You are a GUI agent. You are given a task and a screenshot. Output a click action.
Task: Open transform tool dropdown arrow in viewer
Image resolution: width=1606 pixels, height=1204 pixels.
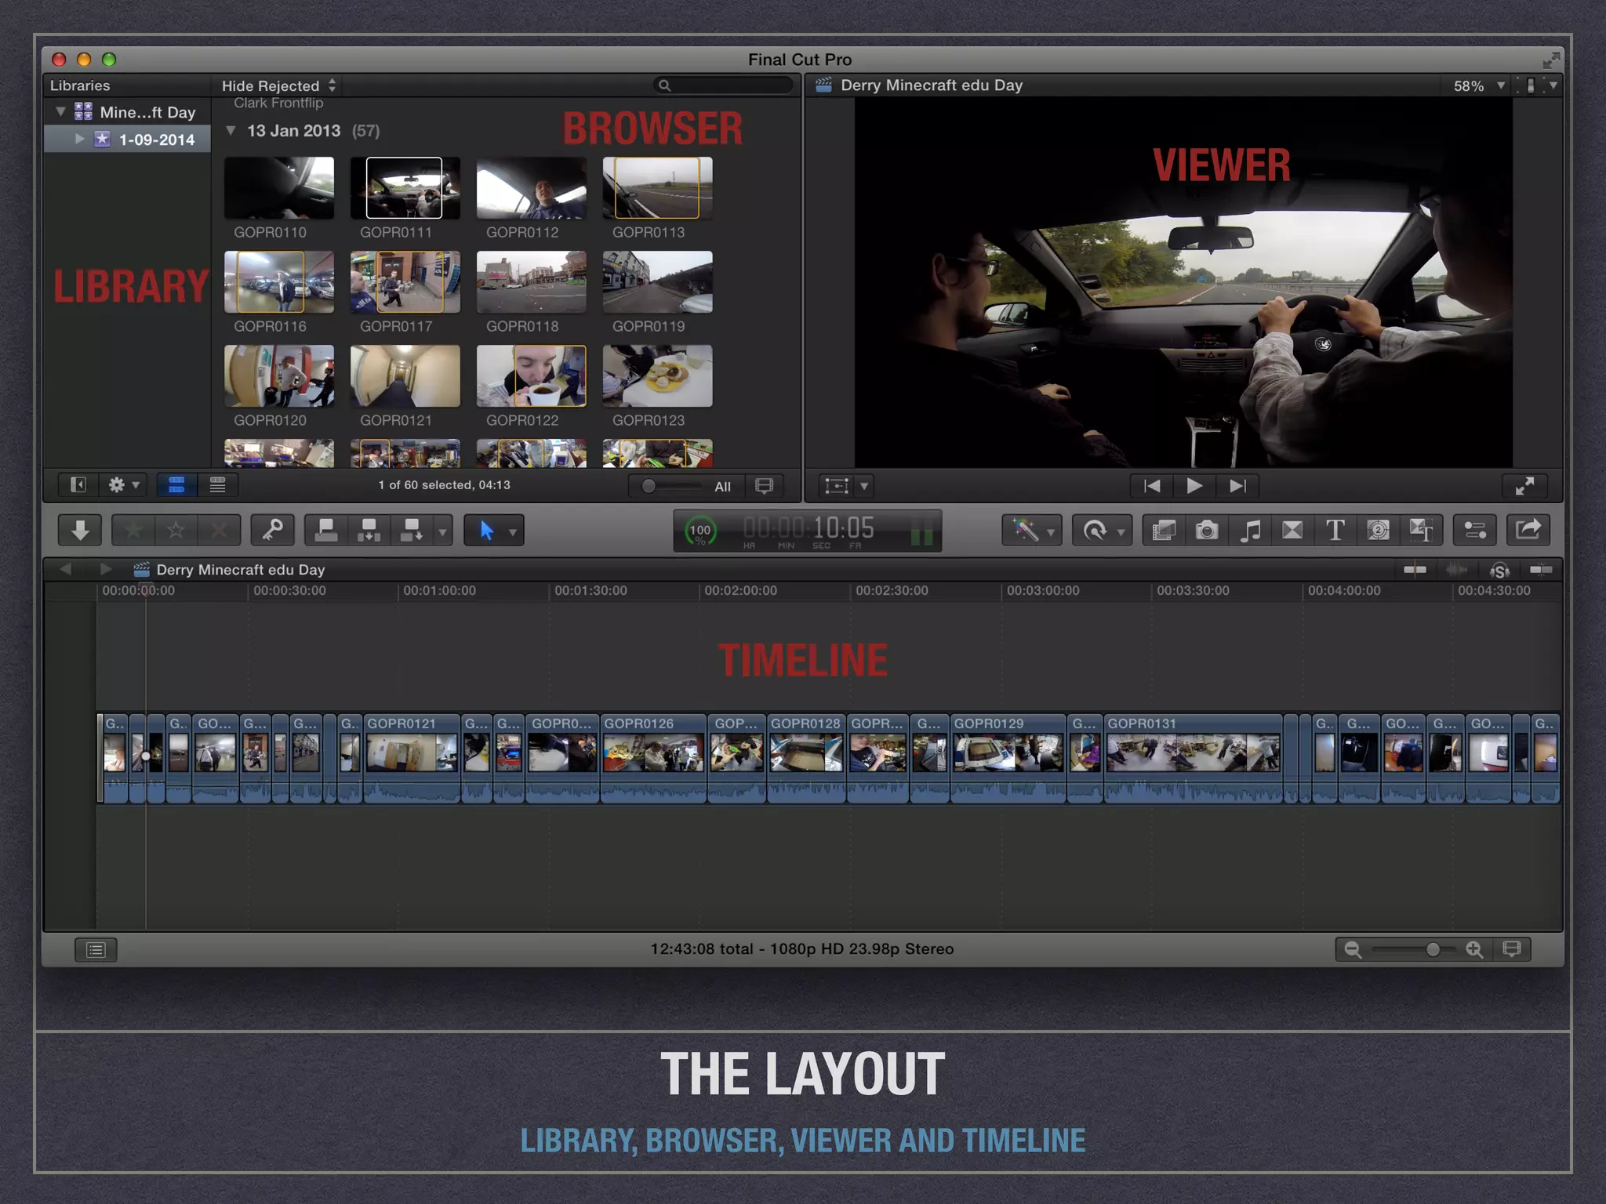coord(864,486)
